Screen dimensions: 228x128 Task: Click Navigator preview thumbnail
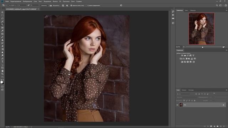pos(201,29)
